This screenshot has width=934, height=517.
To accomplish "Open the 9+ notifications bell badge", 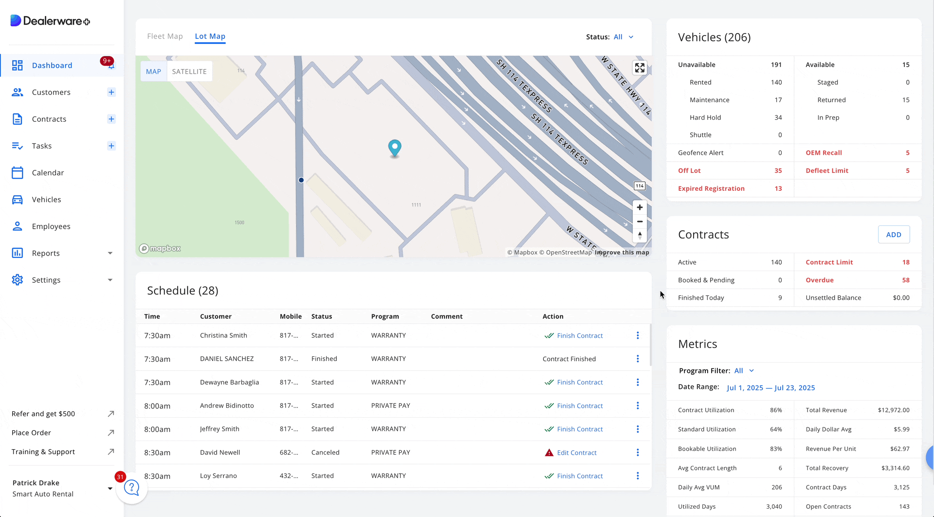I will click(108, 62).
